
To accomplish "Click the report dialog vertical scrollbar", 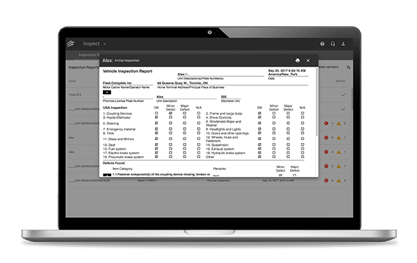I will (x=316, y=102).
